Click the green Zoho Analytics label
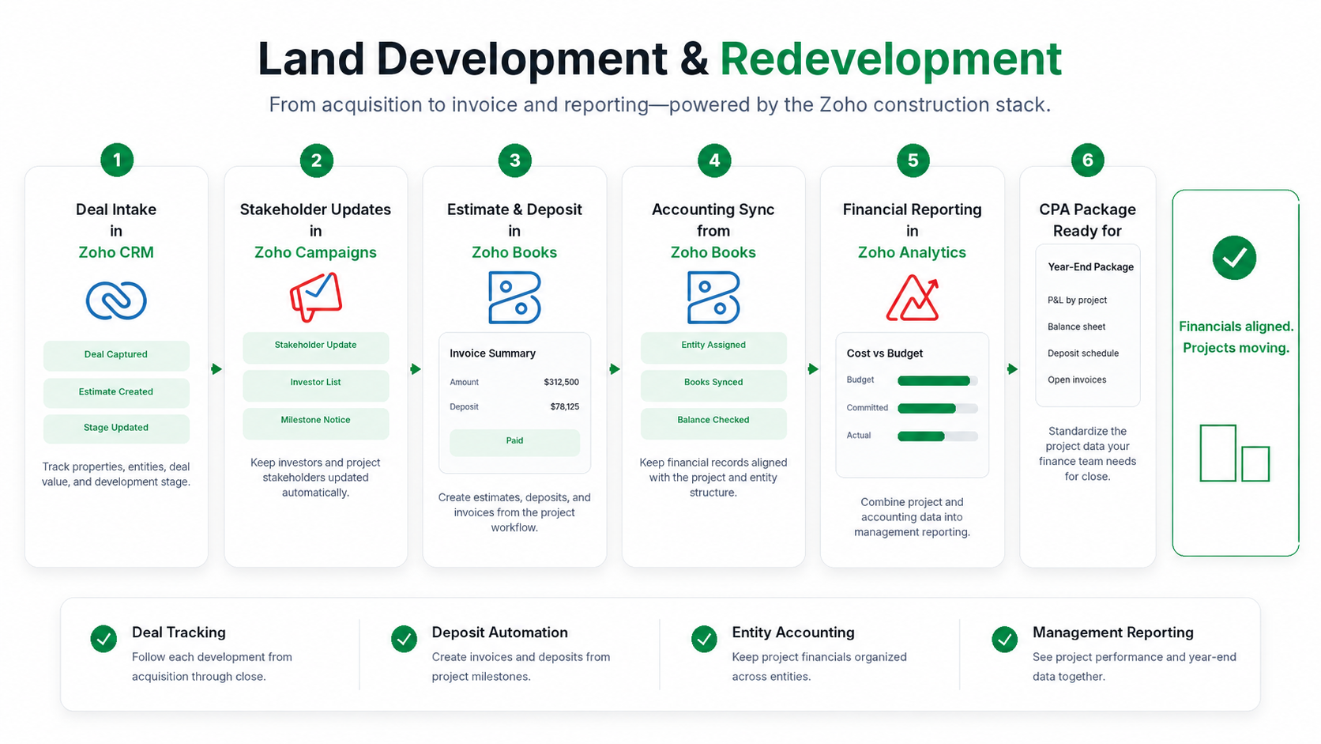 coord(913,253)
